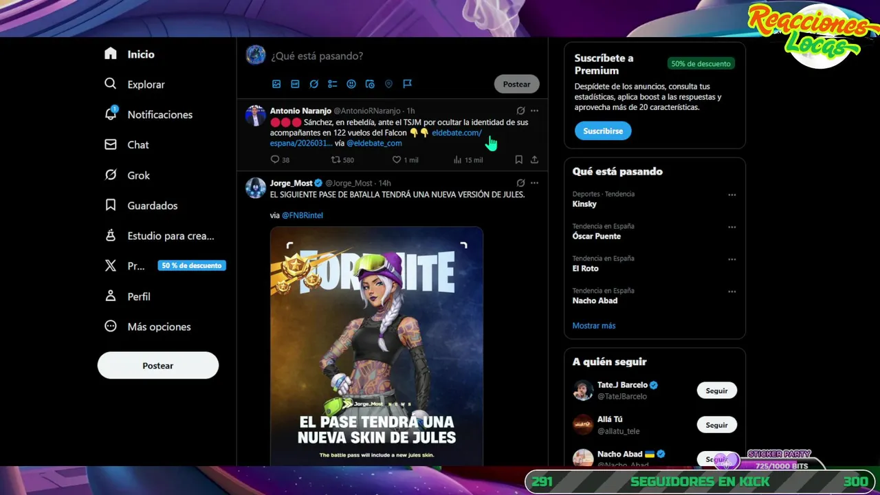Add a GIF in composer toolbar
Image resolution: width=880 pixels, height=495 pixels.
pos(295,84)
